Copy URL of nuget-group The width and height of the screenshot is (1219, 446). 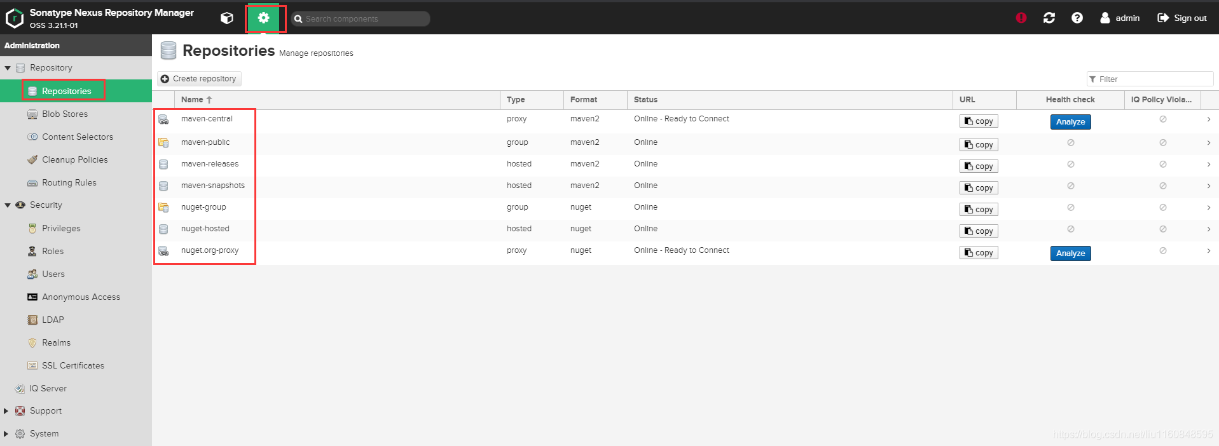click(979, 210)
